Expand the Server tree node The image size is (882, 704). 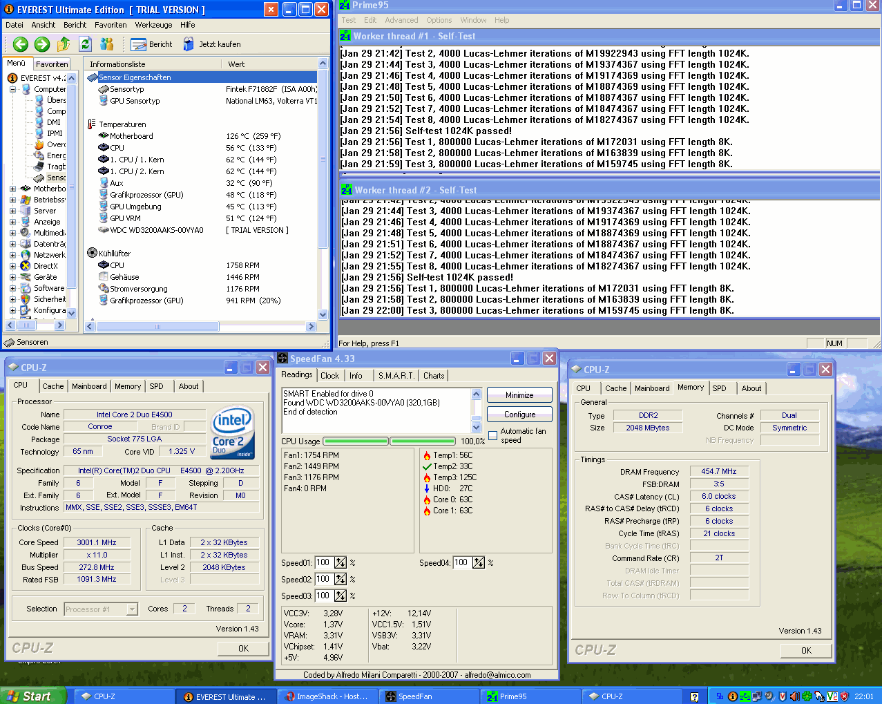point(12,211)
